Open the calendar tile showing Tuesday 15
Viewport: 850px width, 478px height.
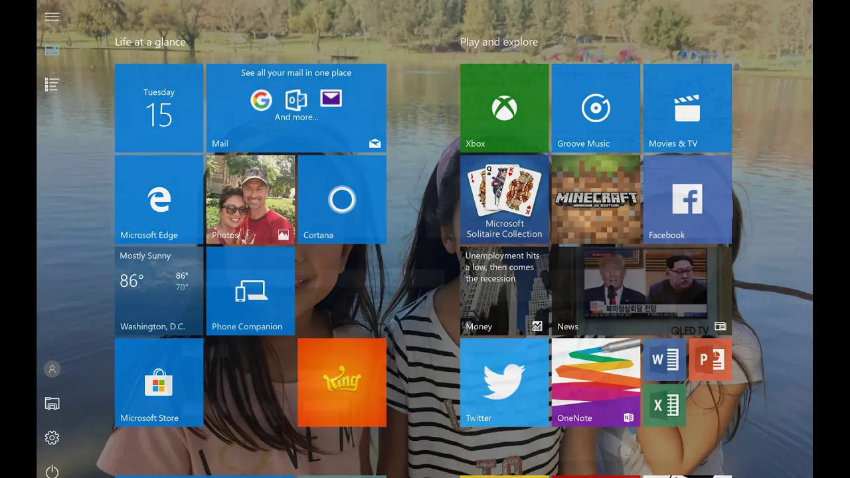tap(159, 108)
